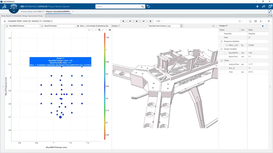Click the Run_ID row

243,68
